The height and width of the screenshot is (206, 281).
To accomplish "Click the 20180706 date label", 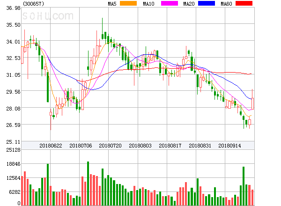I will pos(81,146).
